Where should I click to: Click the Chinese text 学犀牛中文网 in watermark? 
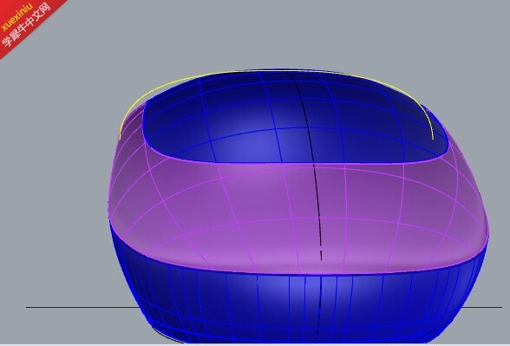27,25
